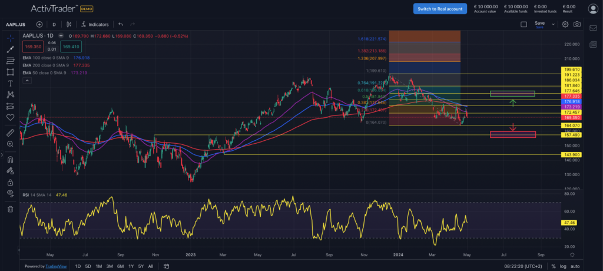
Task: Toggle logarithmic scale with log button
Action: coord(564,266)
